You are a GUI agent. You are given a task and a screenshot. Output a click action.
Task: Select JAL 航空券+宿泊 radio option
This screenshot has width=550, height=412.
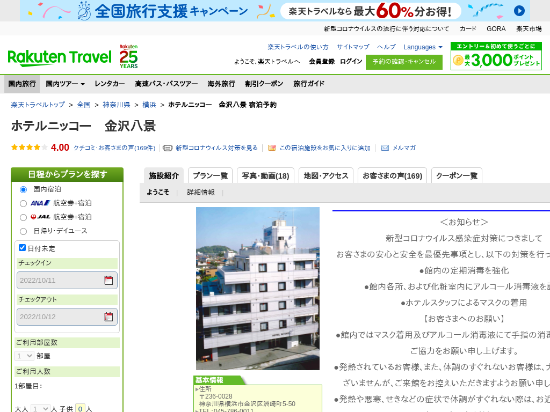(x=23, y=218)
